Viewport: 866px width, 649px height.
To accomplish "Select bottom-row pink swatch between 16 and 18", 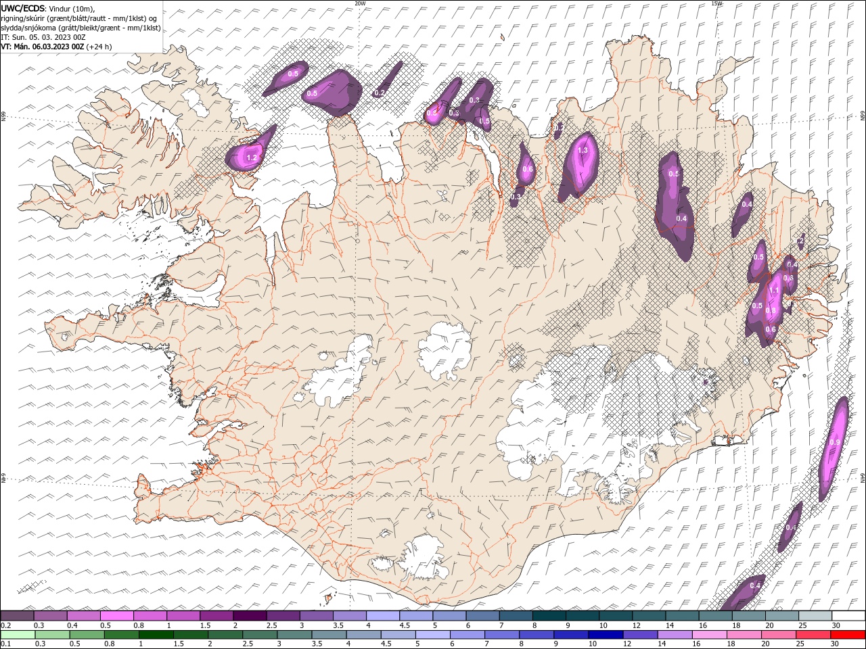I will click(708, 635).
